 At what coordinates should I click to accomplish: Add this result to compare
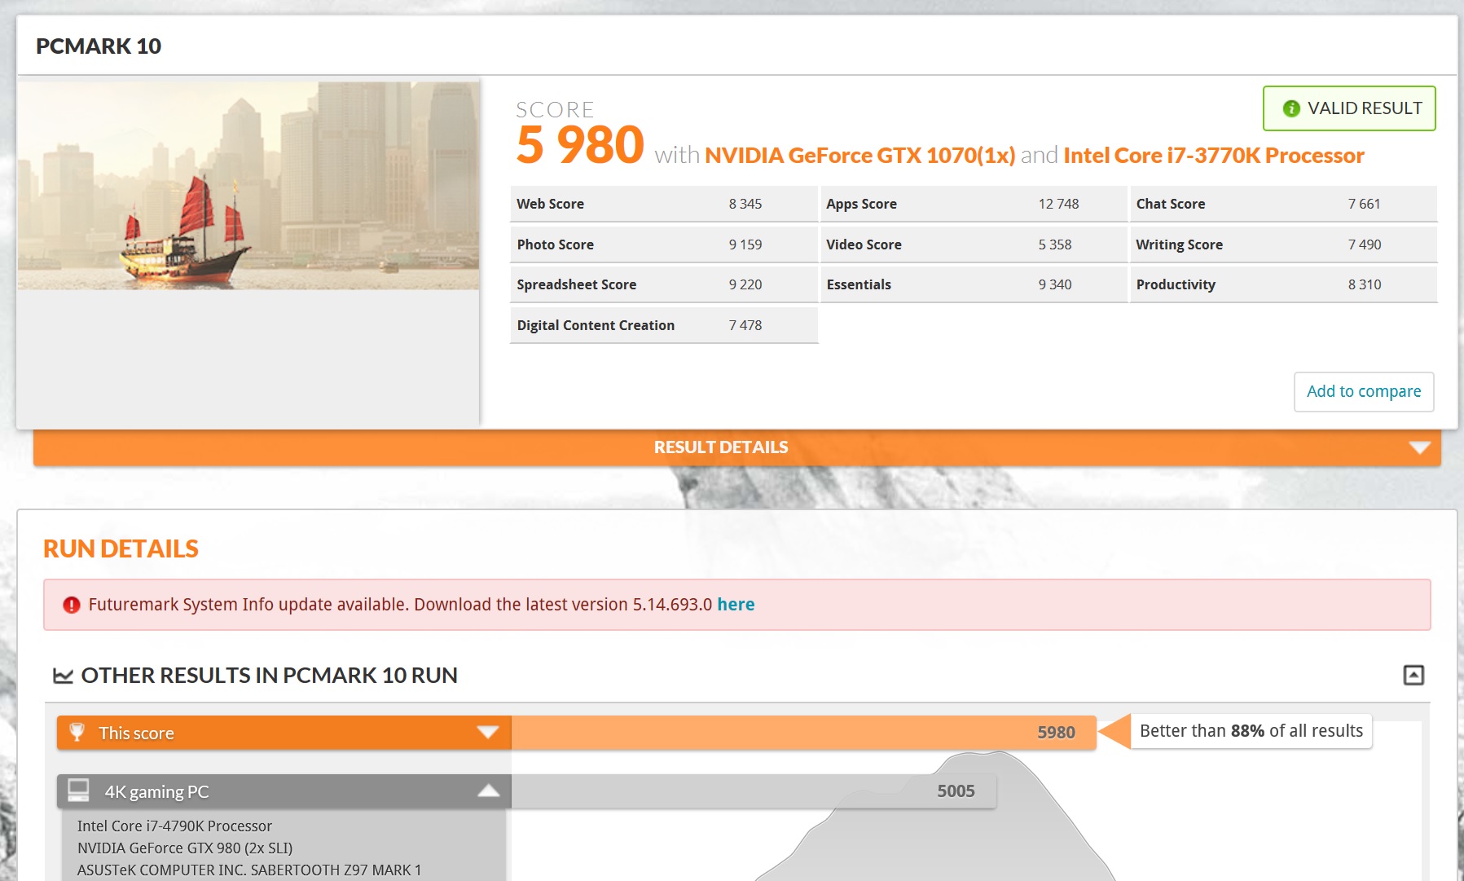1364,392
